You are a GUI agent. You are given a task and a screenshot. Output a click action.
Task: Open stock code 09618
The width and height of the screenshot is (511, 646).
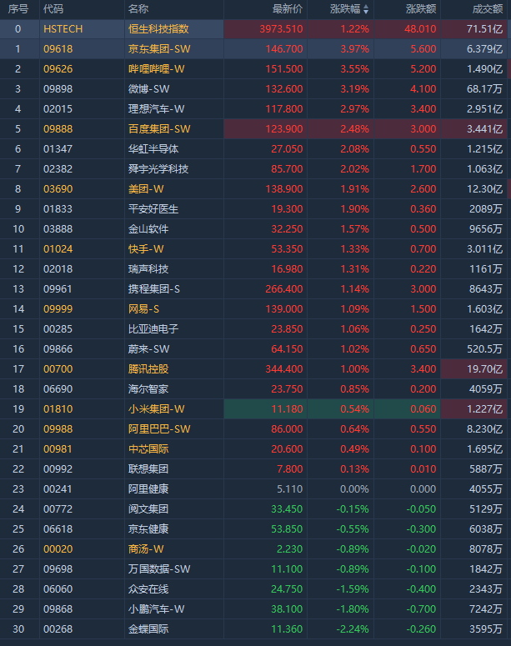(58, 48)
